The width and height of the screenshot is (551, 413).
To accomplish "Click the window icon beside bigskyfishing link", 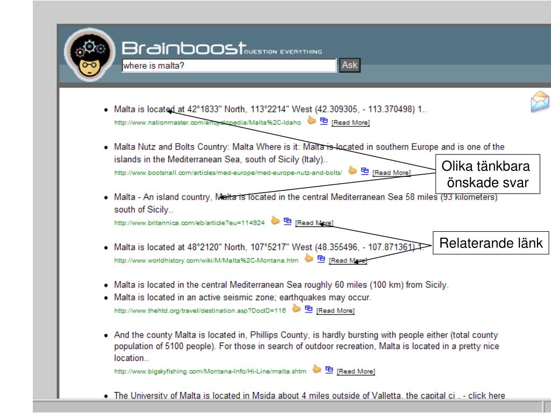I will tap(329, 369).
